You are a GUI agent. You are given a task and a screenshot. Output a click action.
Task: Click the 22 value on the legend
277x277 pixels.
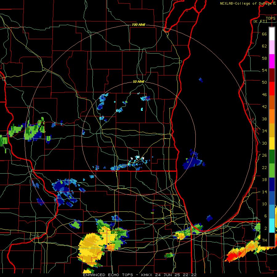[x=264, y=167]
